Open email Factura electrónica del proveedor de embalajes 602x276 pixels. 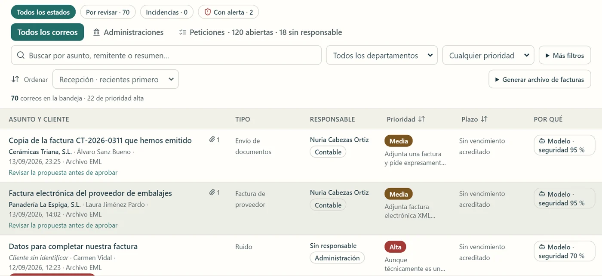coord(90,193)
